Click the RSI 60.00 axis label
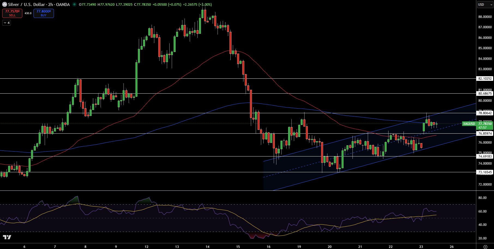Viewport: 494px width, 249px height. tap(482, 211)
